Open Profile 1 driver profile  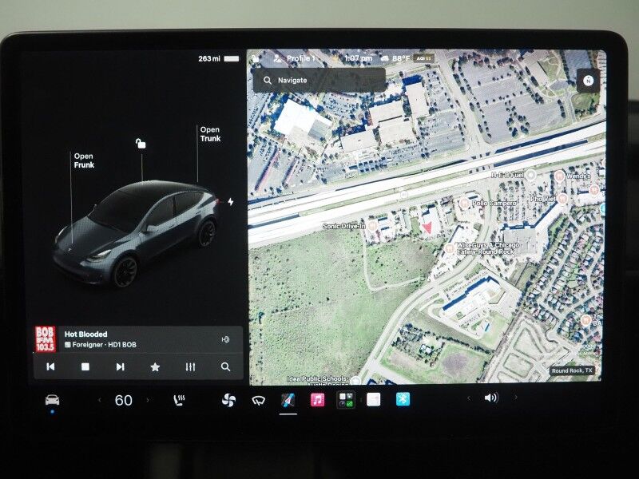coord(301,58)
